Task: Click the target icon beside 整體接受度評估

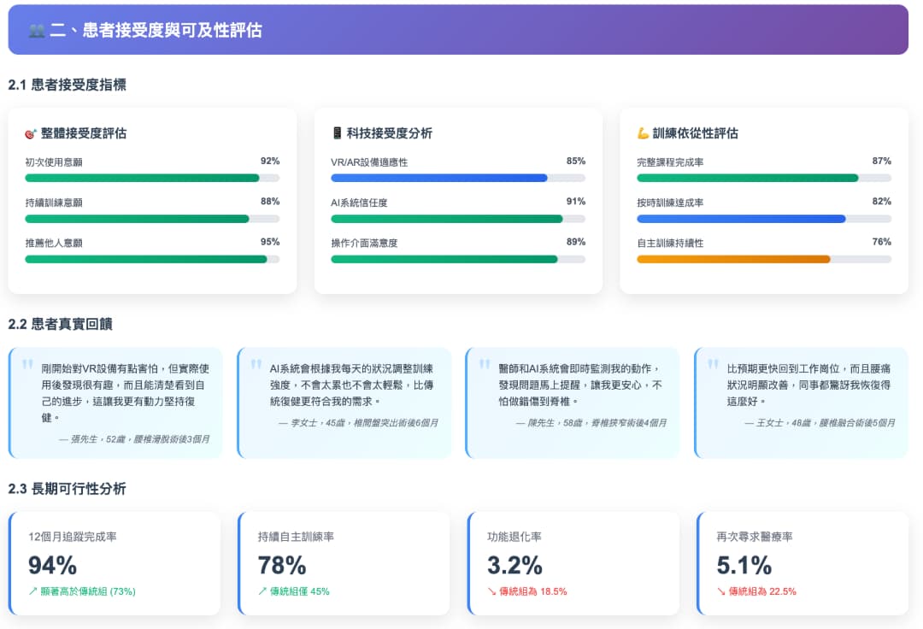Action: click(31, 134)
